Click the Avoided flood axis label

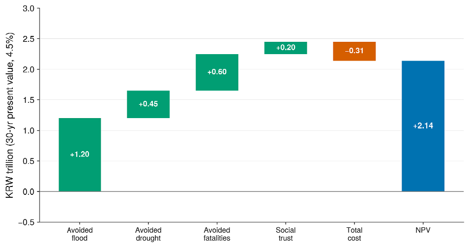(80, 234)
